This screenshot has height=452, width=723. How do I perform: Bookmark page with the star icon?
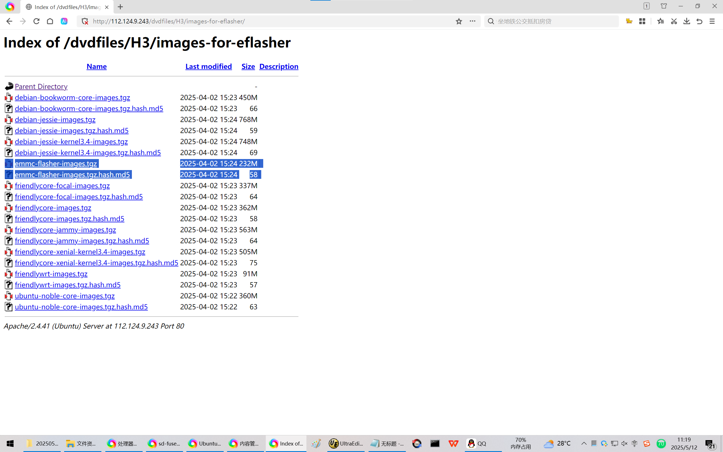coord(459,21)
